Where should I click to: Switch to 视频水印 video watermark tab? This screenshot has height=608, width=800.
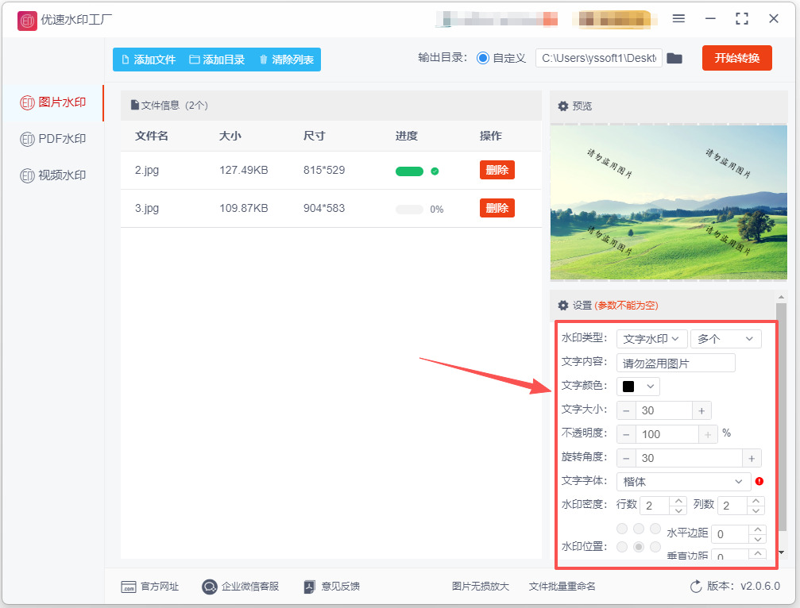tap(53, 175)
